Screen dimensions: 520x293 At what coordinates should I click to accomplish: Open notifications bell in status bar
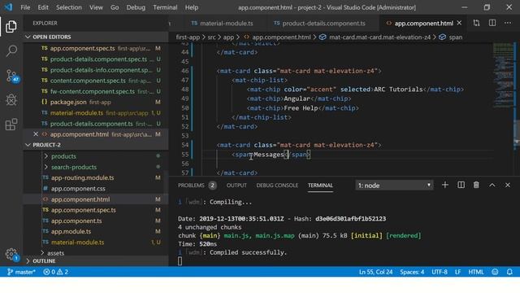pos(509,272)
